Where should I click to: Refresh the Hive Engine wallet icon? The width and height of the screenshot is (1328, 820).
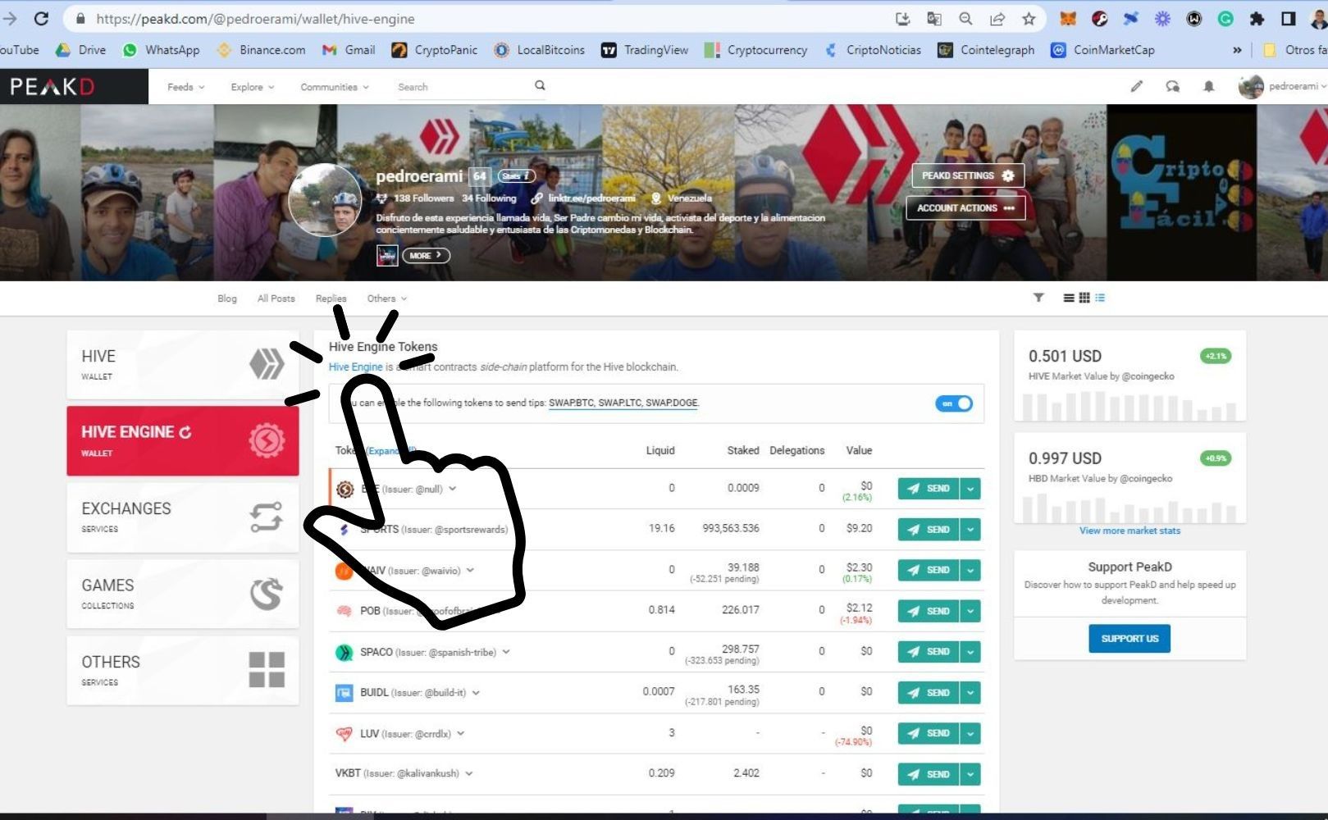(185, 432)
